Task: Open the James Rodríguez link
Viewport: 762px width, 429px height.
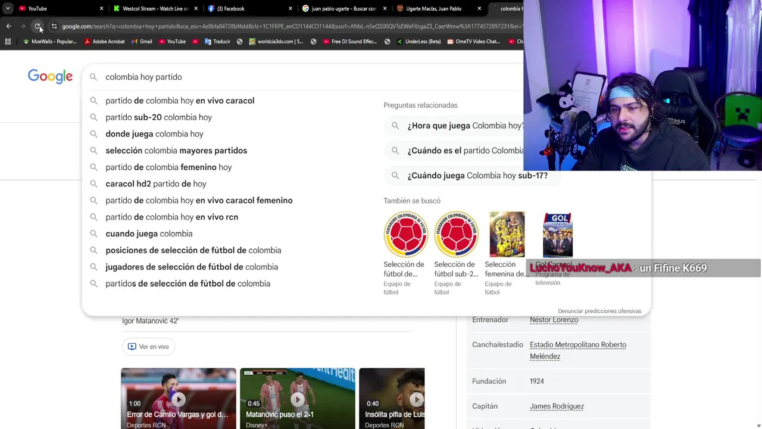Action: 557,406
